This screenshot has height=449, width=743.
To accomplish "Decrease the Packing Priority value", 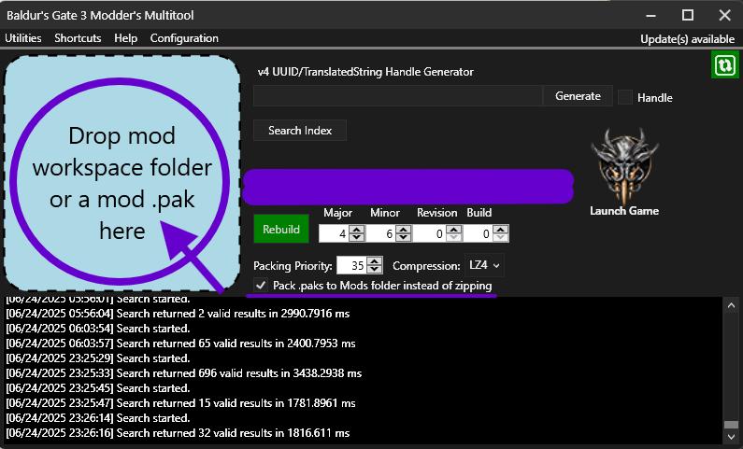I will pos(375,269).
